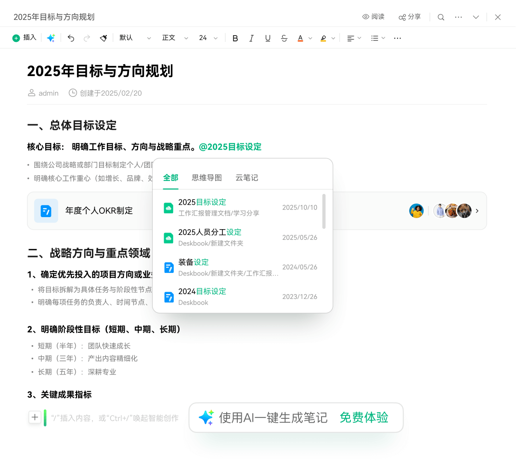Viewport: 516px width, 466px height.
Task: Switch to the 思维导图 tab
Action: (206, 178)
